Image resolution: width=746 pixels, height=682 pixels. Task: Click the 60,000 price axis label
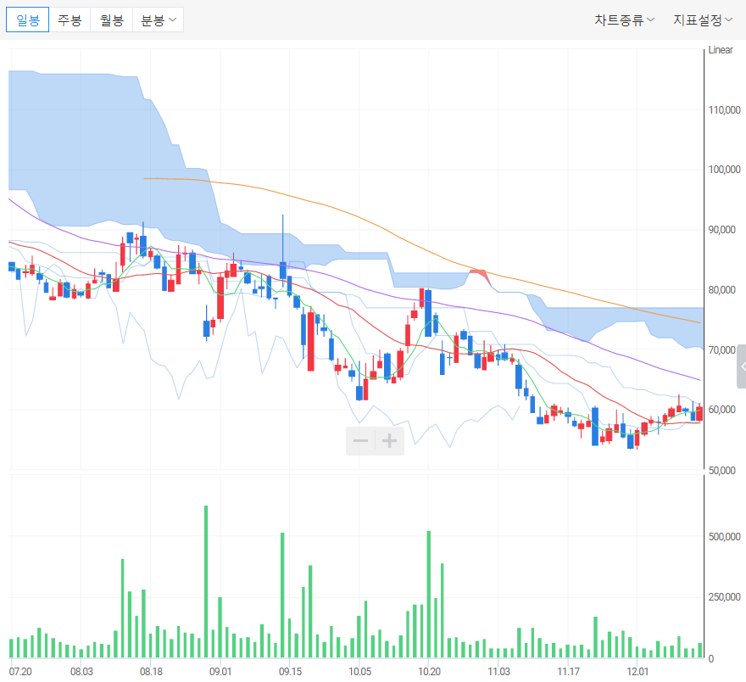(721, 410)
